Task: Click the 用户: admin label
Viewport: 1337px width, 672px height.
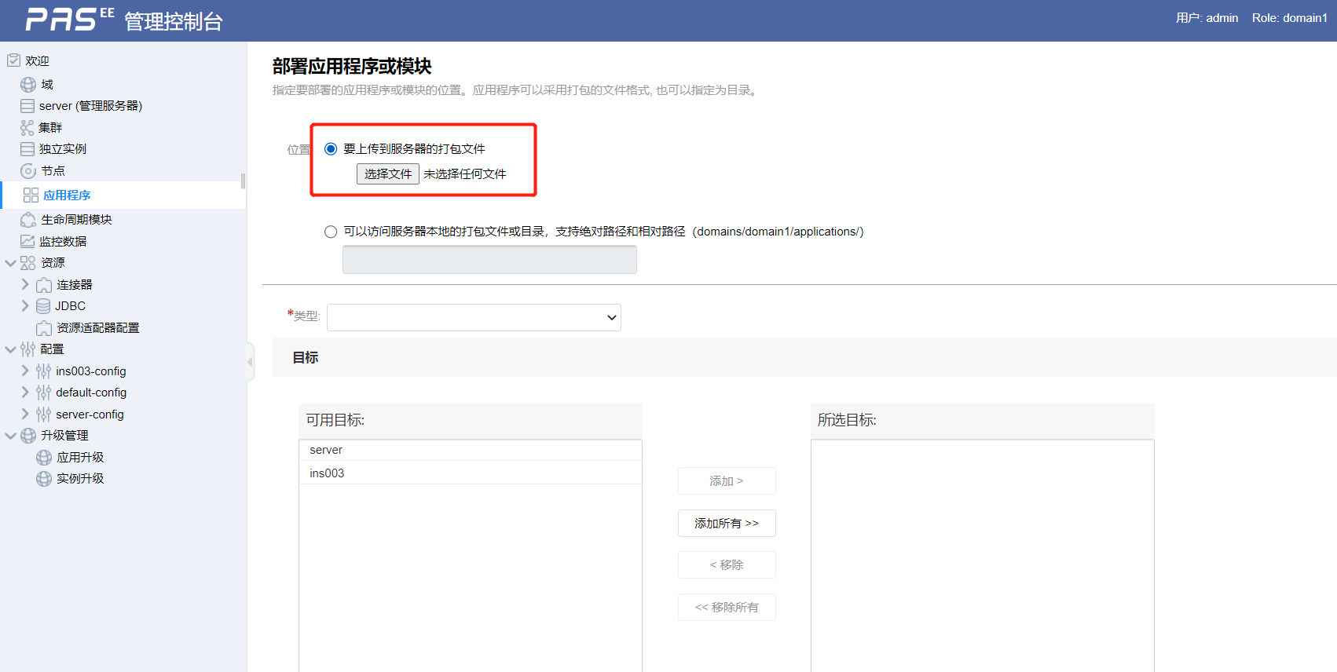Action: (x=1207, y=18)
